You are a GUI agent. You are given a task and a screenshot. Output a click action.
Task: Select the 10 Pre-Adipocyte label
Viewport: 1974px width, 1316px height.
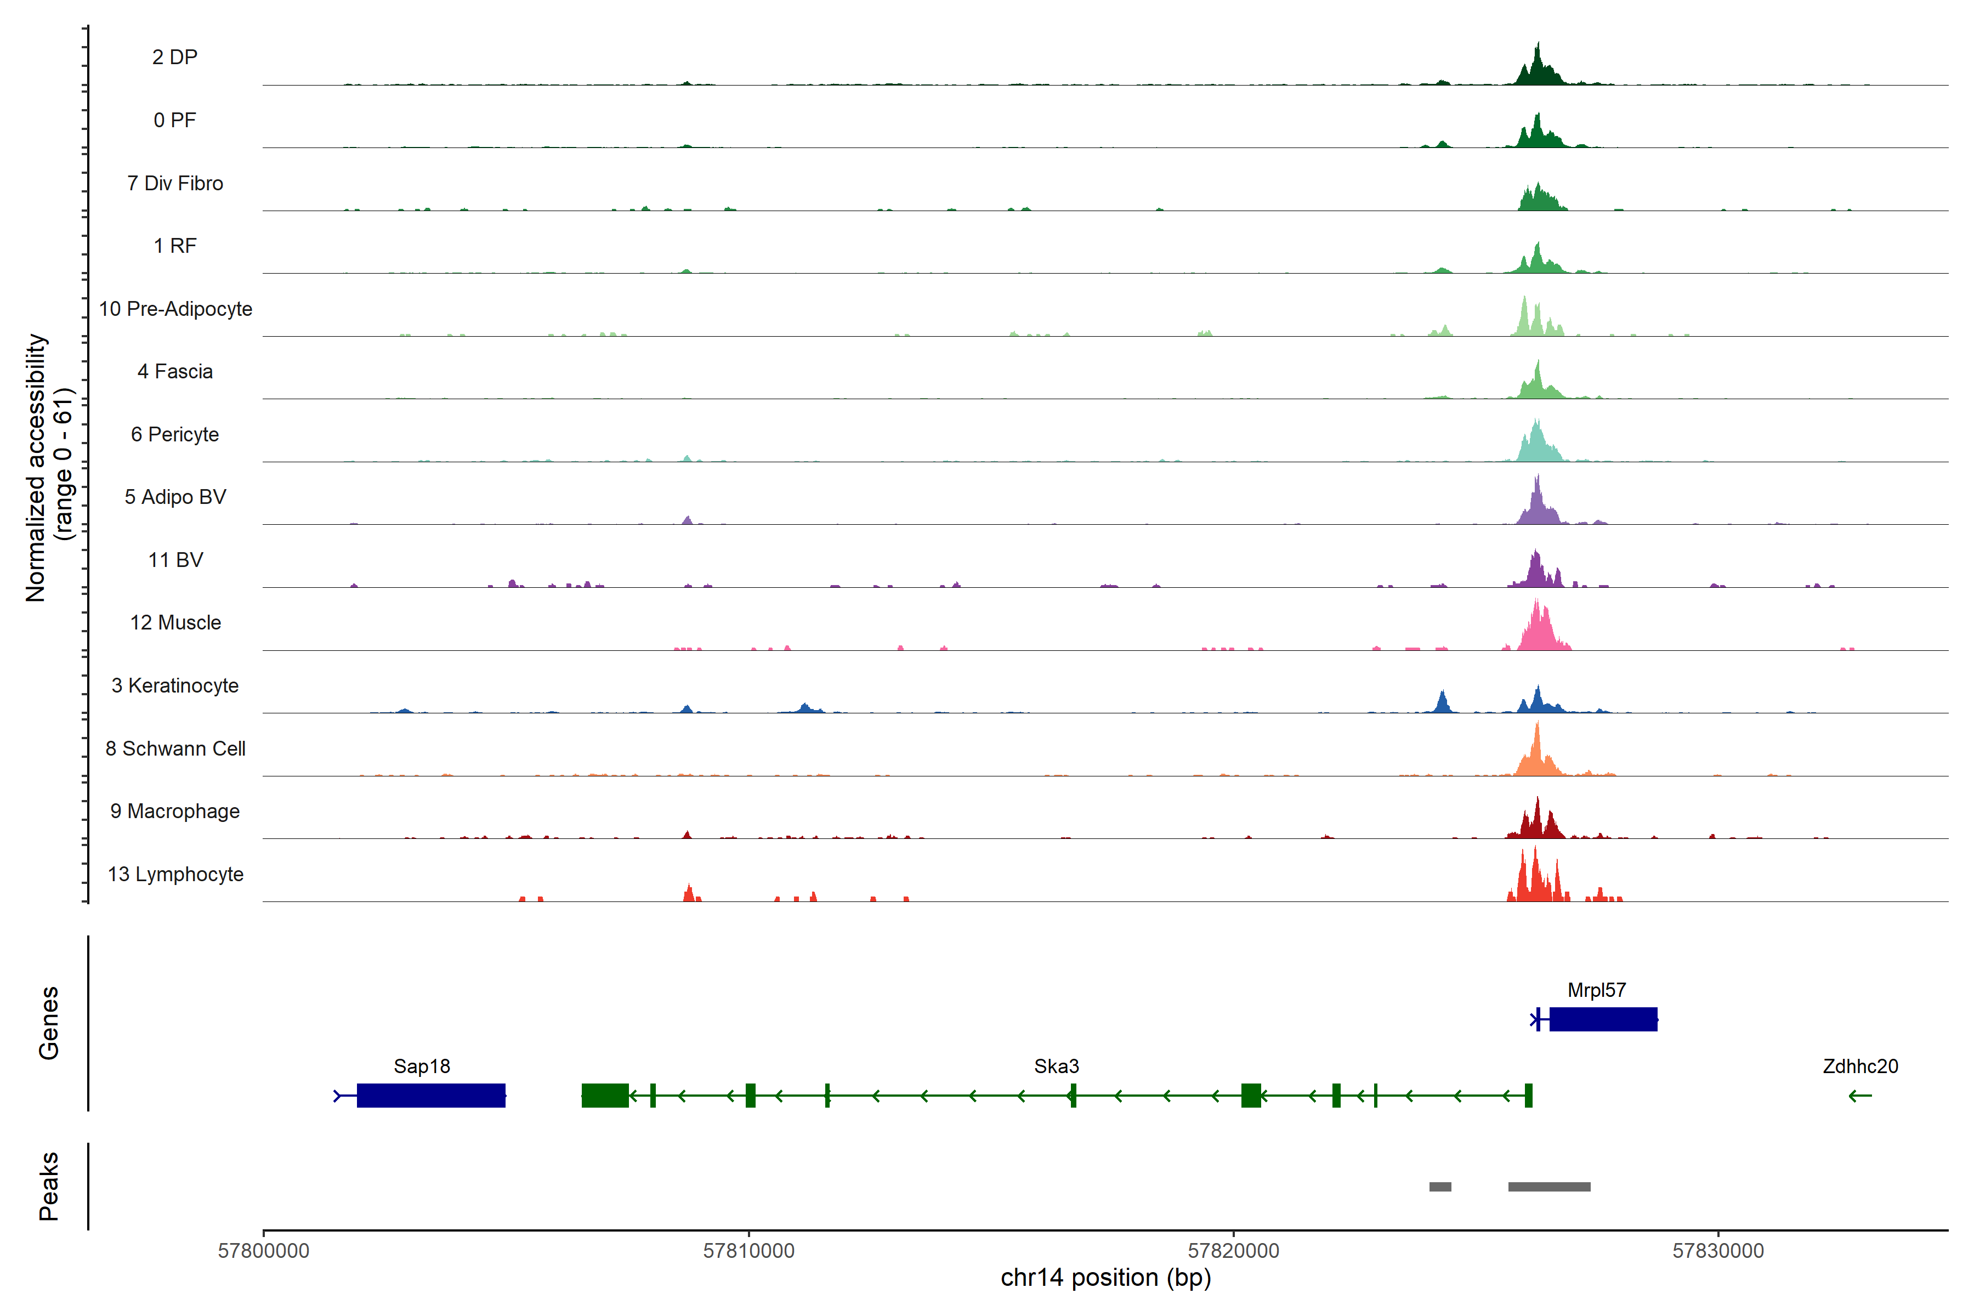175,309
